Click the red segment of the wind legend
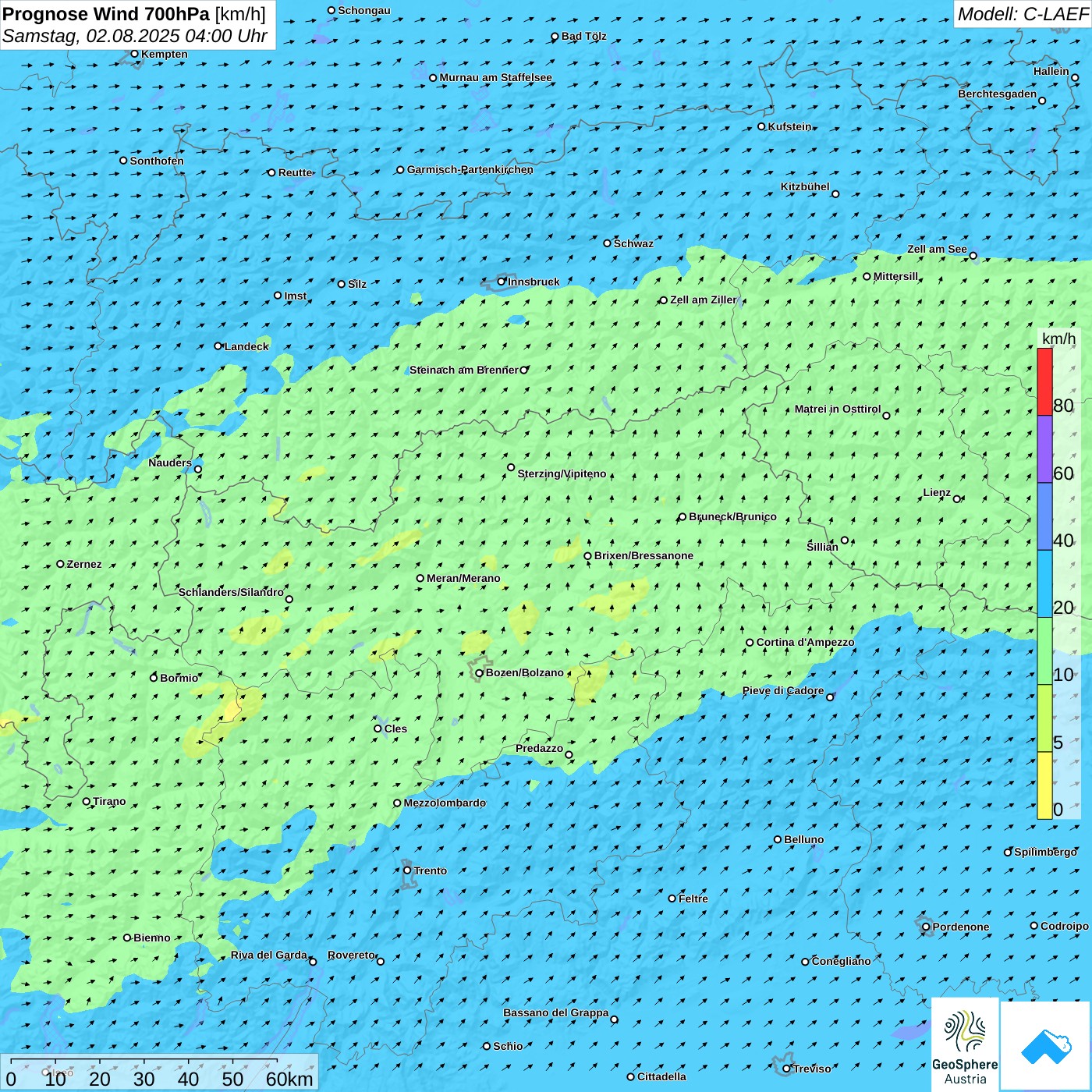Viewport: 1092px width, 1092px height. coord(1044,381)
